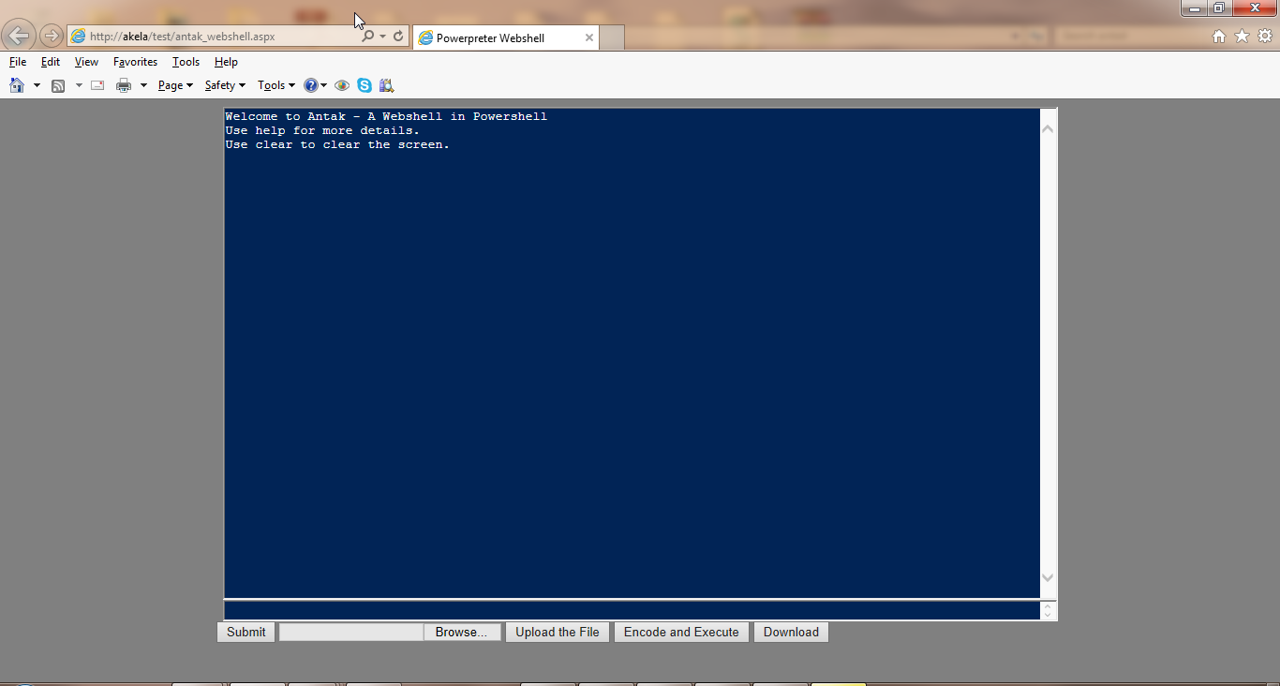The image size is (1280, 686).
Task: Refresh the antak_webshell.aspx page
Action: pos(398,37)
